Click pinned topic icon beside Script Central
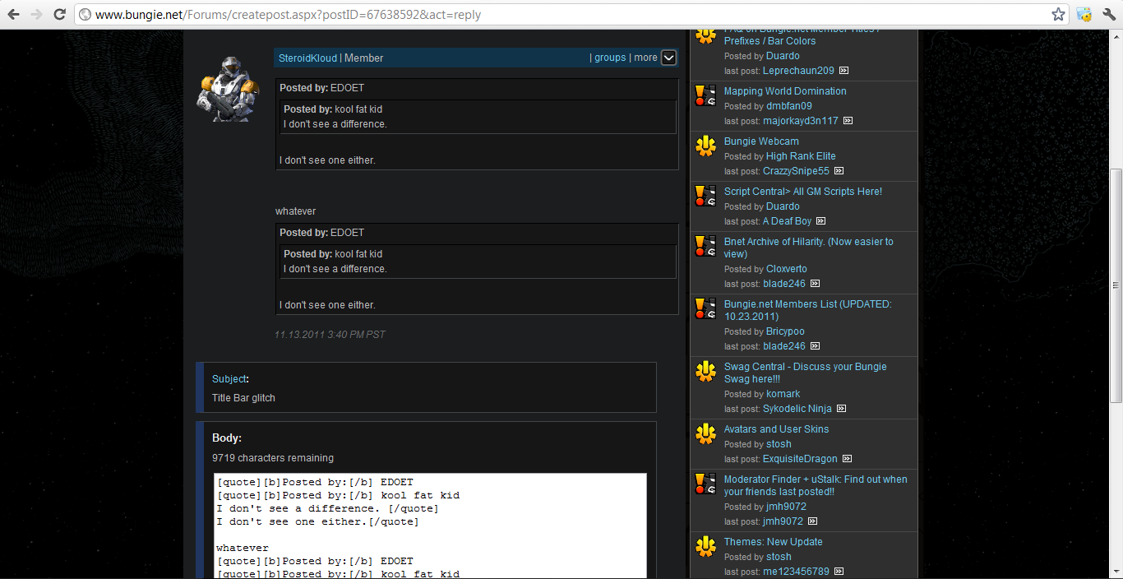Screen dimensions: 1123x579 coord(705,196)
